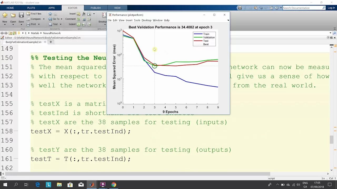Go back with the navigate left arrow

click(x=50, y=14)
